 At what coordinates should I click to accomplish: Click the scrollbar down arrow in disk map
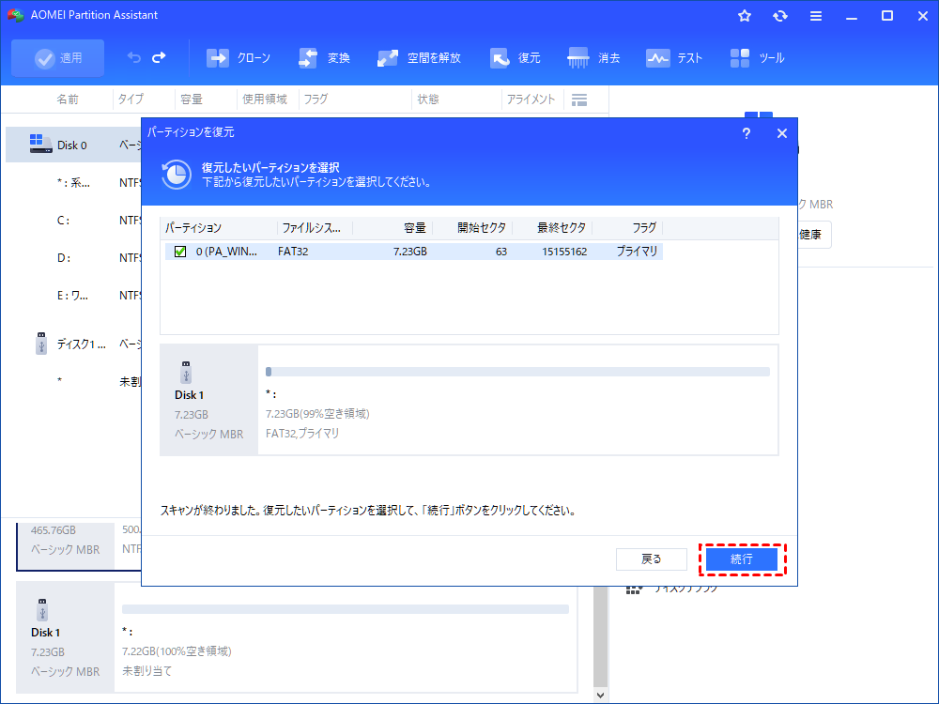click(601, 695)
